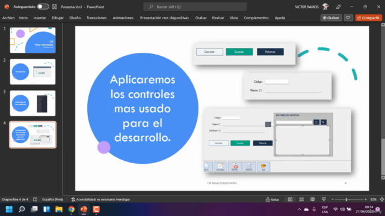Click the 82% zoom level
The image size is (385, 216).
(374, 199)
